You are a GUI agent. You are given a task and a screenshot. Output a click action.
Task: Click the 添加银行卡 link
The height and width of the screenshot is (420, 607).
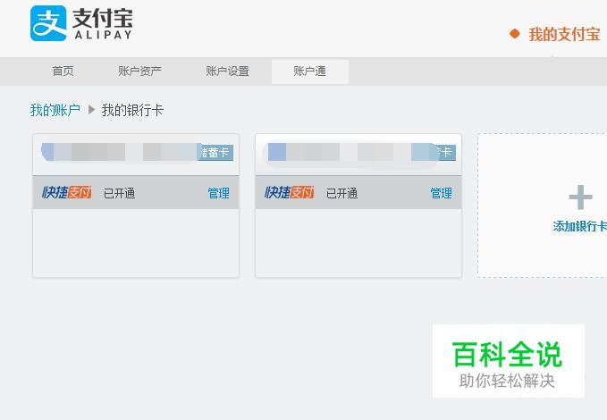[x=580, y=226]
